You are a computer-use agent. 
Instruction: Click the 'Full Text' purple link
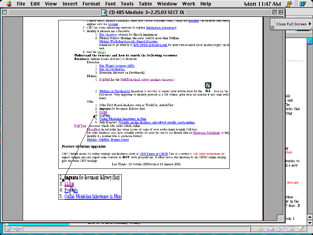coord(80,126)
